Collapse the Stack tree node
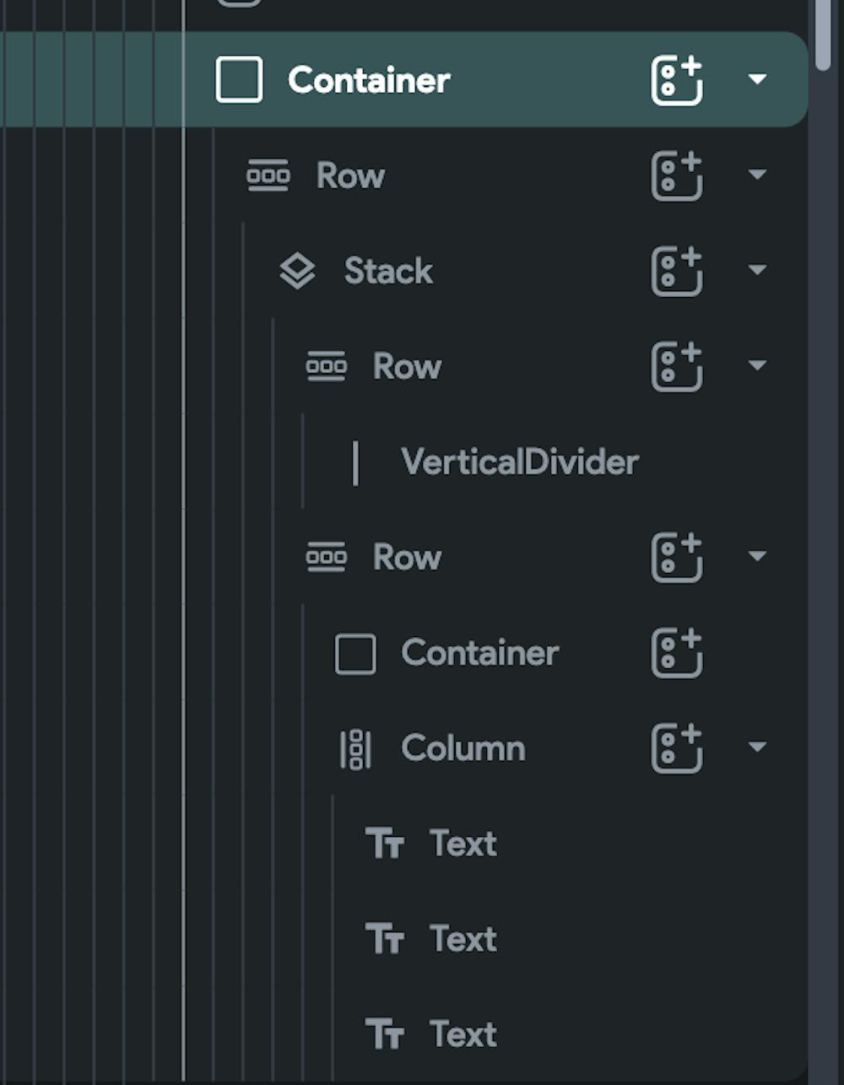This screenshot has width=844, height=1085. [757, 270]
